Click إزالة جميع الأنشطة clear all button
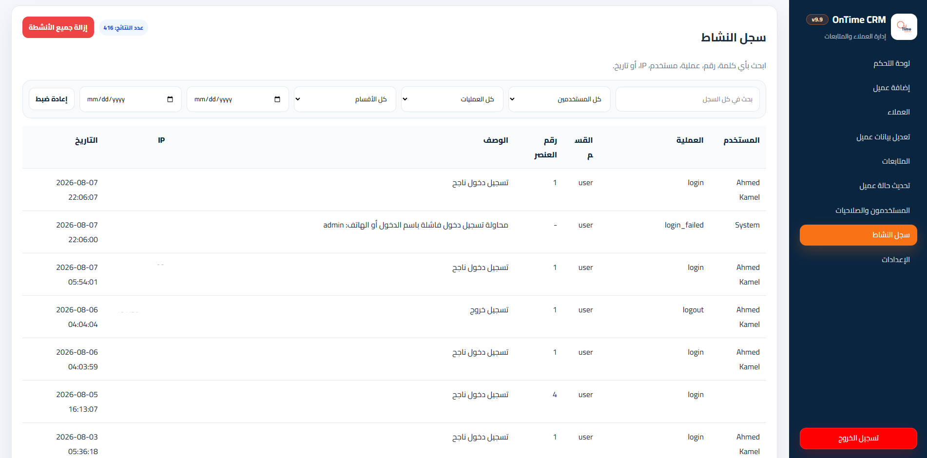The width and height of the screenshot is (927, 458). tap(58, 27)
